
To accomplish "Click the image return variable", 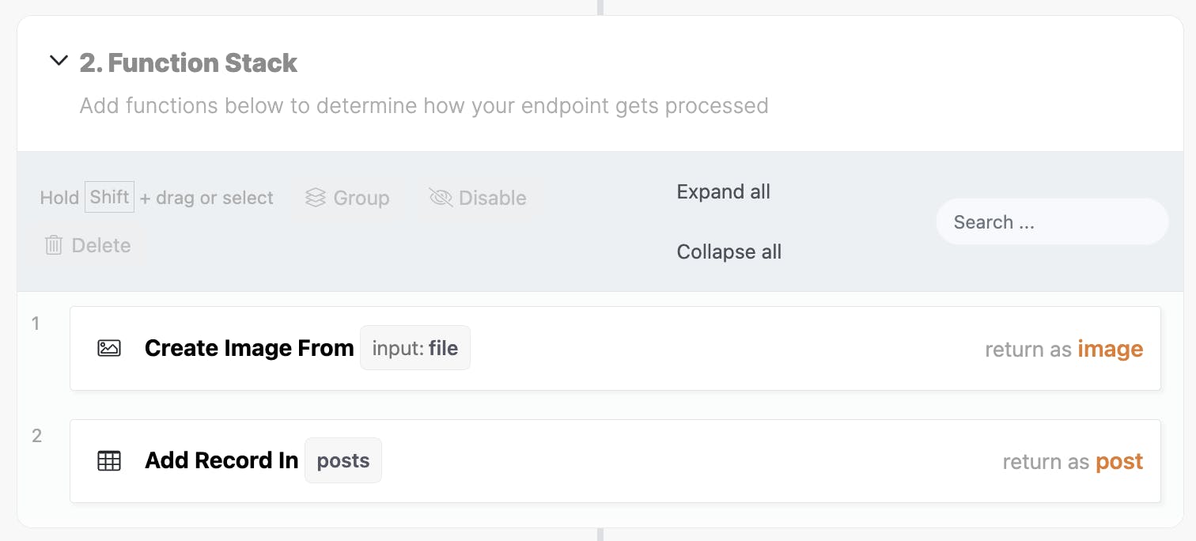I will point(1110,349).
